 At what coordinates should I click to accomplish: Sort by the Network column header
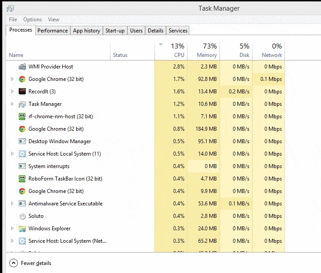(x=268, y=51)
